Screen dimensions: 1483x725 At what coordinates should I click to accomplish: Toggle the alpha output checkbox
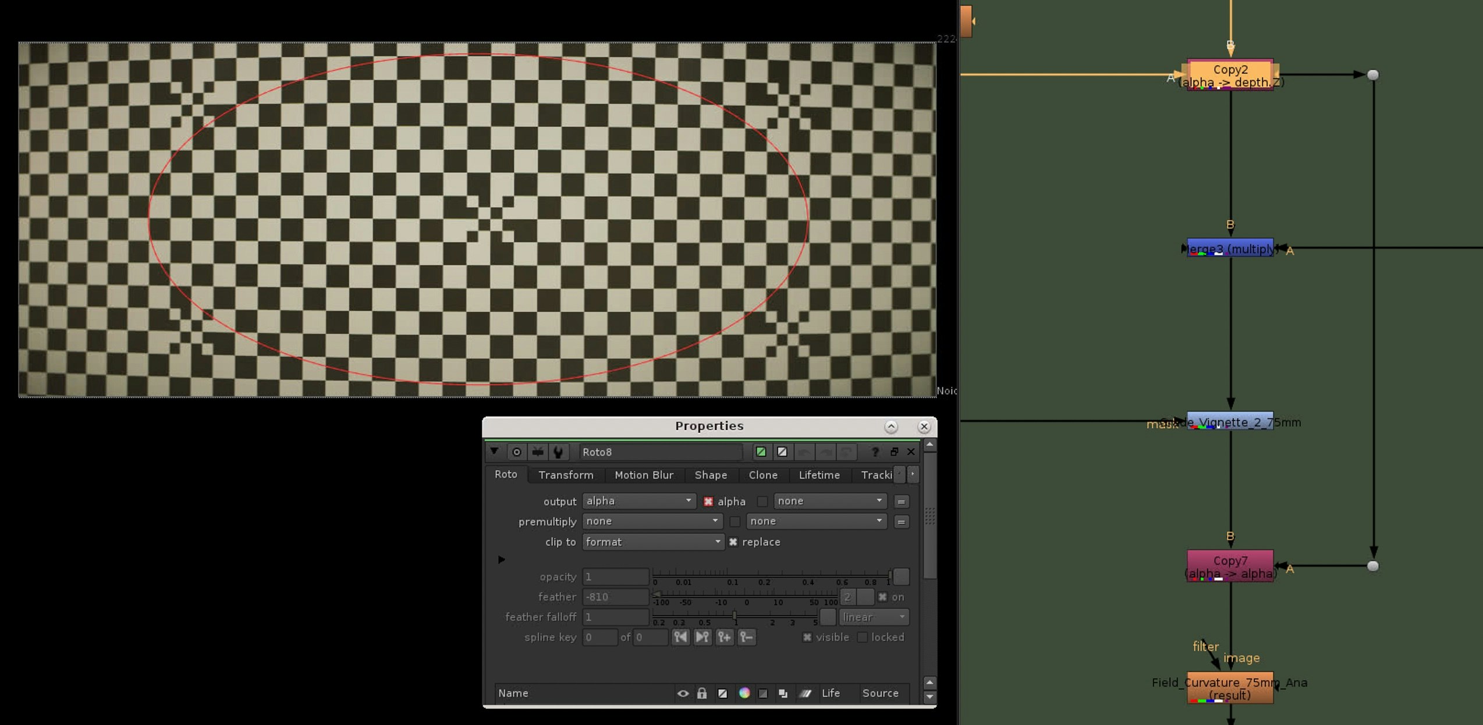708,501
